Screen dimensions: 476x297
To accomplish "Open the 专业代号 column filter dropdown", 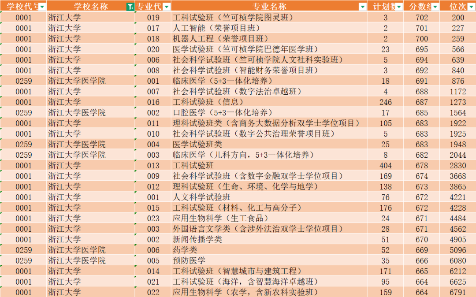I will (167, 7).
